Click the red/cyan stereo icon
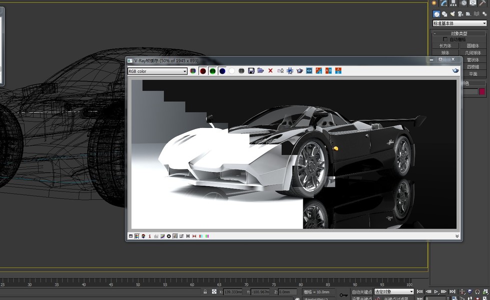The height and width of the screenshot is (300, 490). pyautogui.click(x=201, y=236)
